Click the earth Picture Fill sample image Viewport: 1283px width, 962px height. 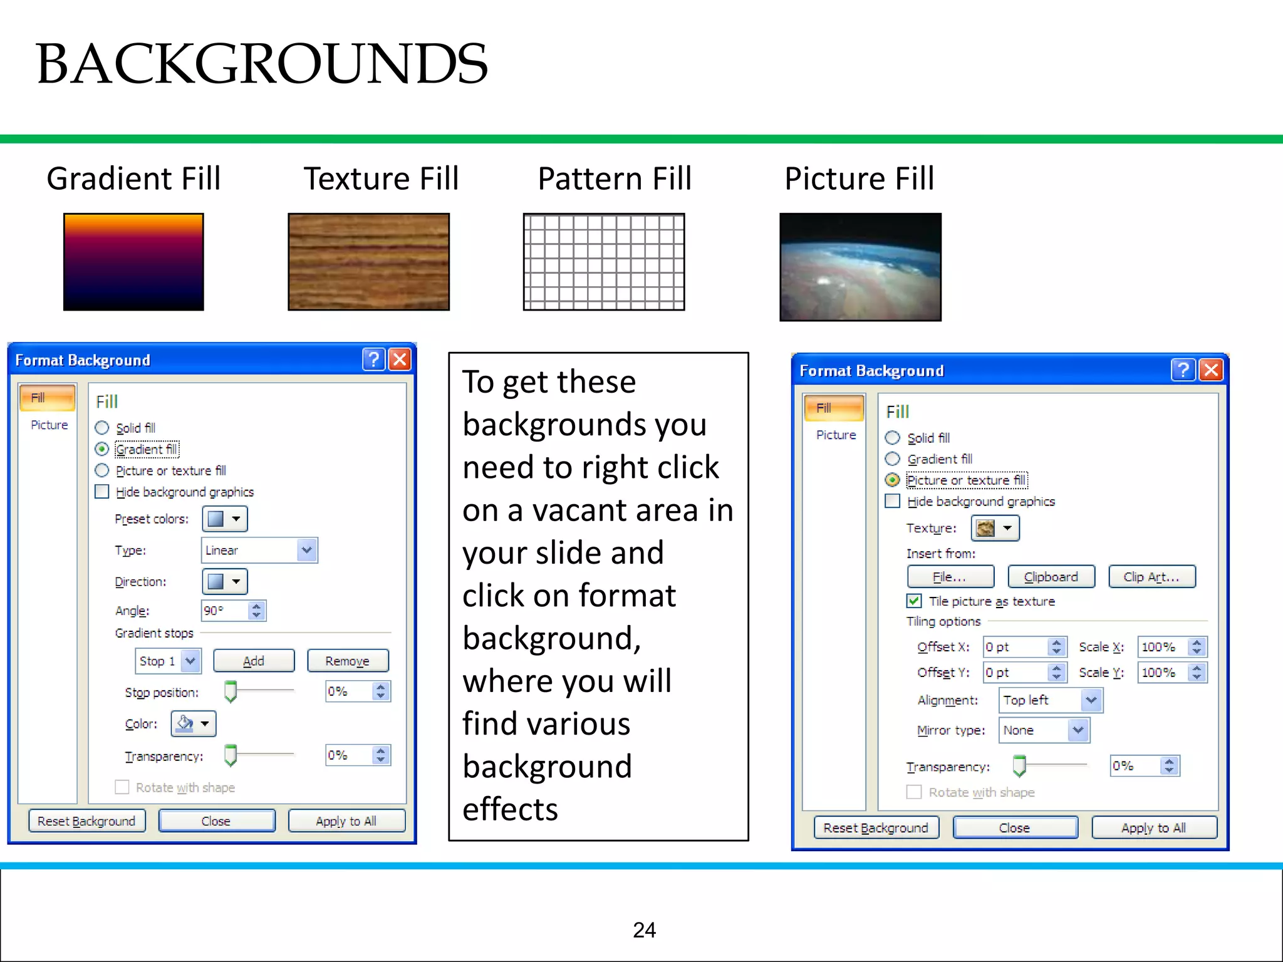[860, 267]
